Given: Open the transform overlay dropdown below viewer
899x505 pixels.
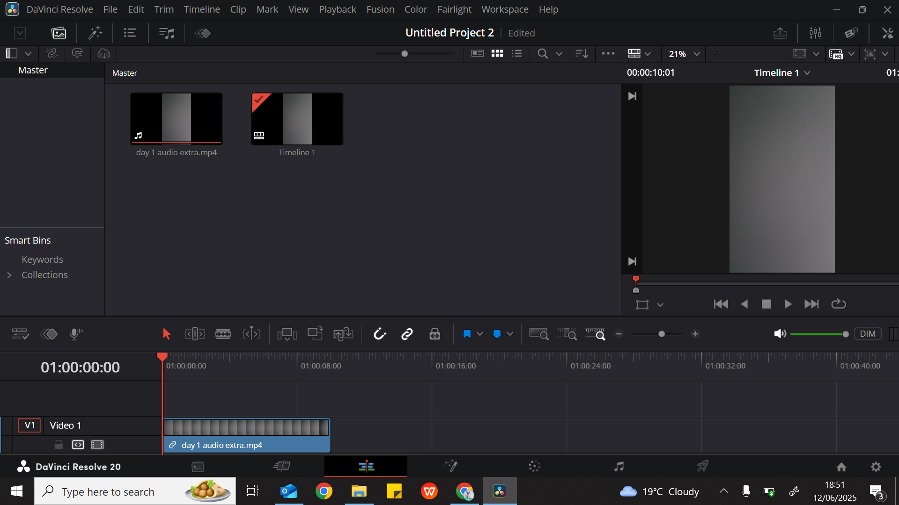Looking at the screenshot, I should pyautogui.click(x=660, y=305).
